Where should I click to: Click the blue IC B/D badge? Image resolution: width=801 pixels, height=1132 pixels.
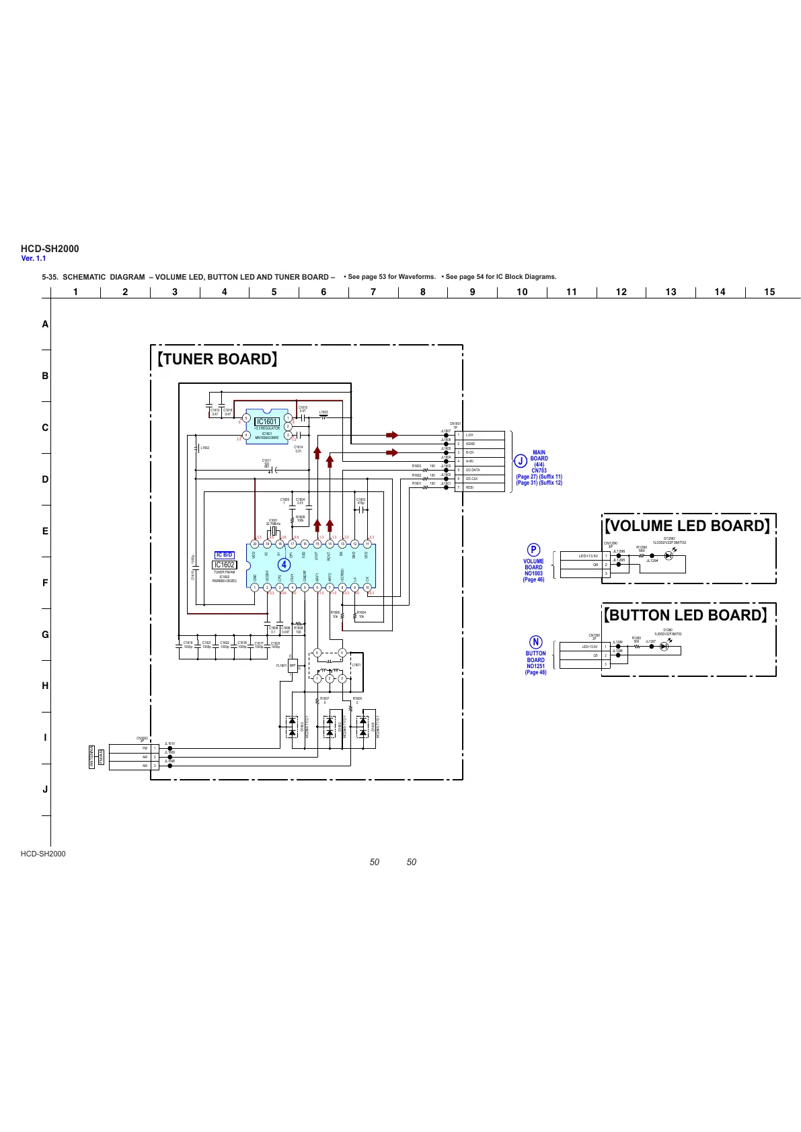pos(225,555)
